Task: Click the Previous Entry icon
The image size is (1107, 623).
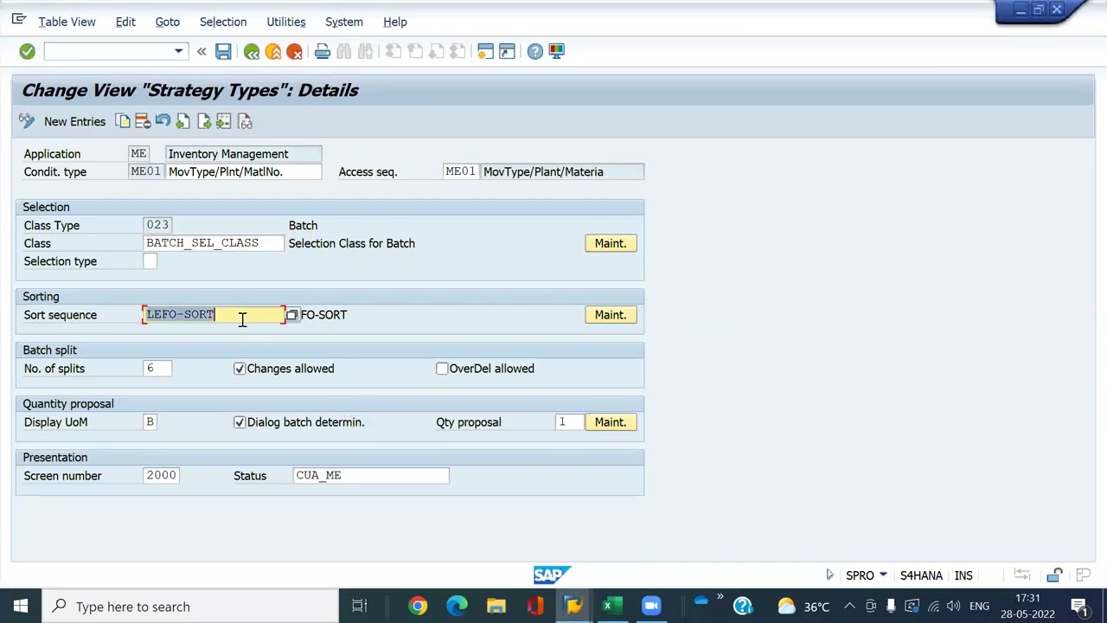Action: coord(182,121)
